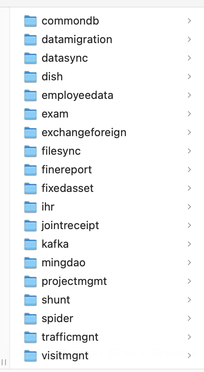Click the ihr folder icon
The width and height of the screenshot is (204, 372).
coord(30,207)
